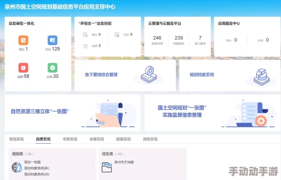Select the 自建系统 tab
This screenshot has height=180, width=281.
43,139
